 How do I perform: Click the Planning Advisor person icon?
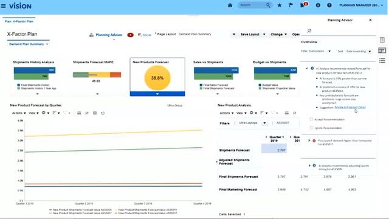coord(91,35)
